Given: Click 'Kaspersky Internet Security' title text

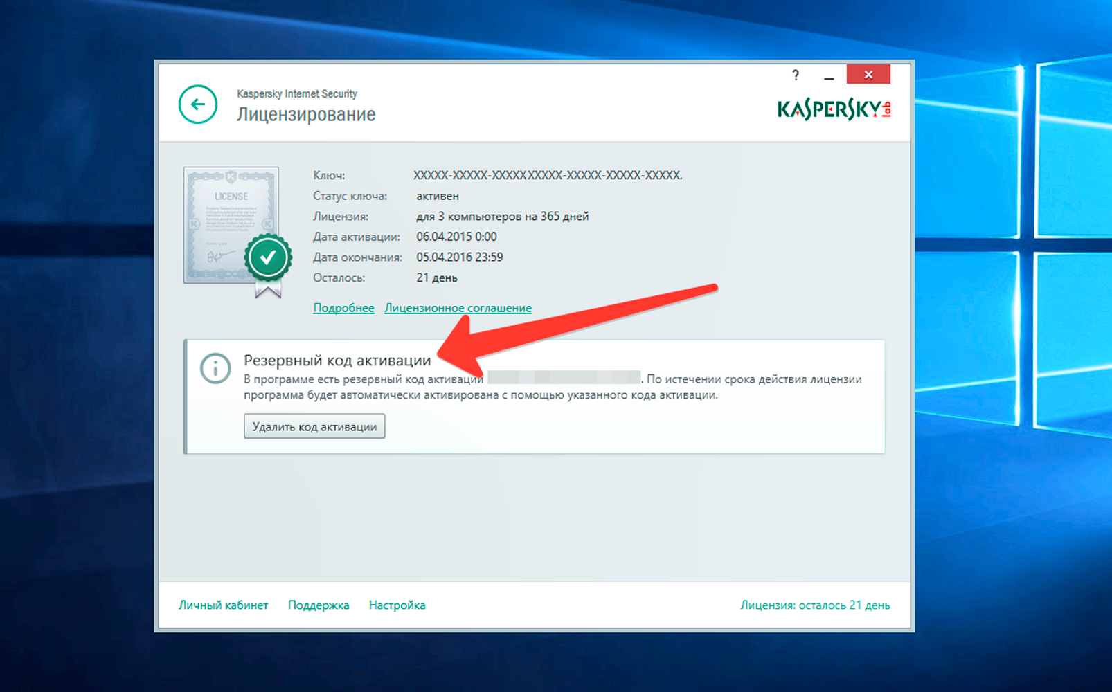Looking at the screenshot, I should (297, 93).
